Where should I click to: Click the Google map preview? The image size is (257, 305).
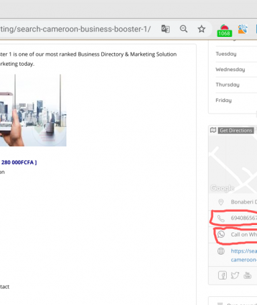click(x=233, y=163)
